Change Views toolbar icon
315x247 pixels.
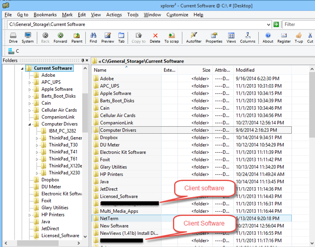click(x=231, y=37)
